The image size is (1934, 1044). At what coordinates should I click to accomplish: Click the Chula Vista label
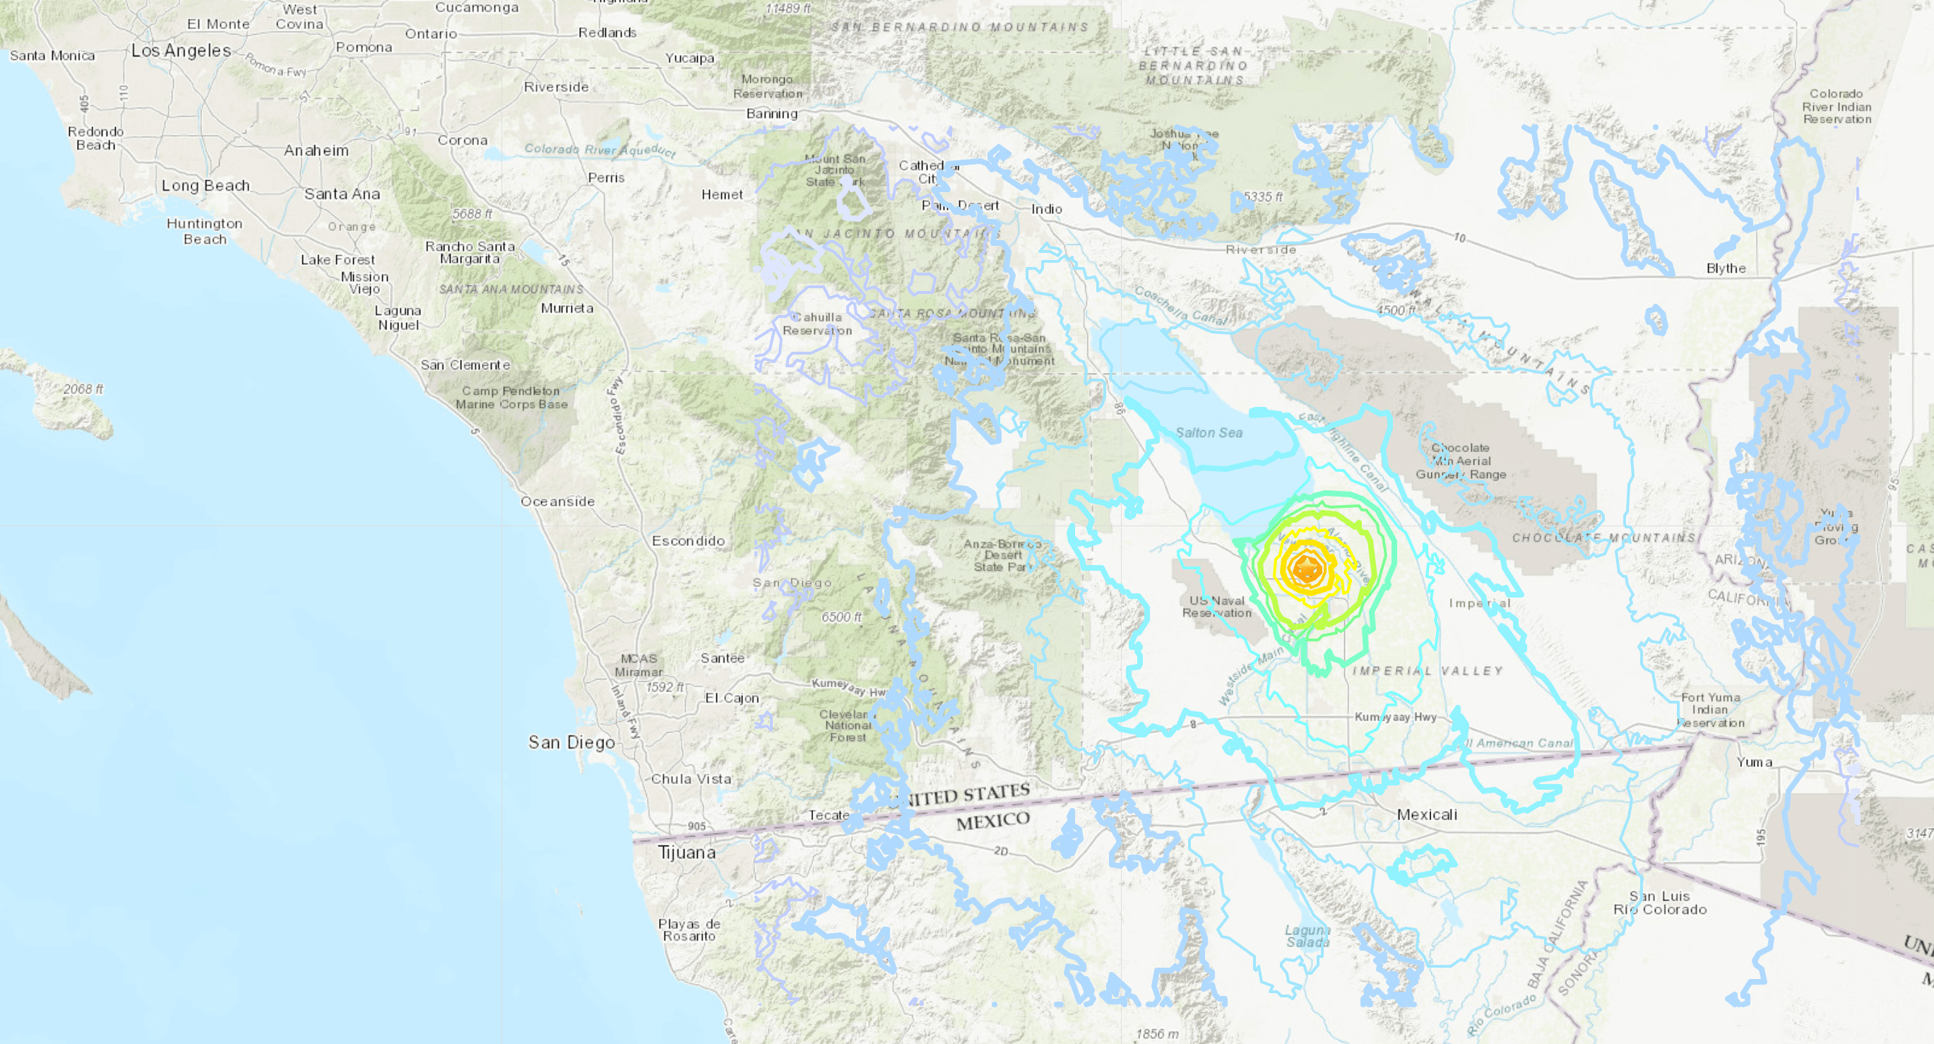[692, 779]
